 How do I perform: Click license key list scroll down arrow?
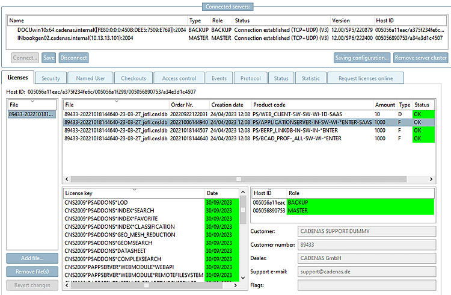coord(243,278)
